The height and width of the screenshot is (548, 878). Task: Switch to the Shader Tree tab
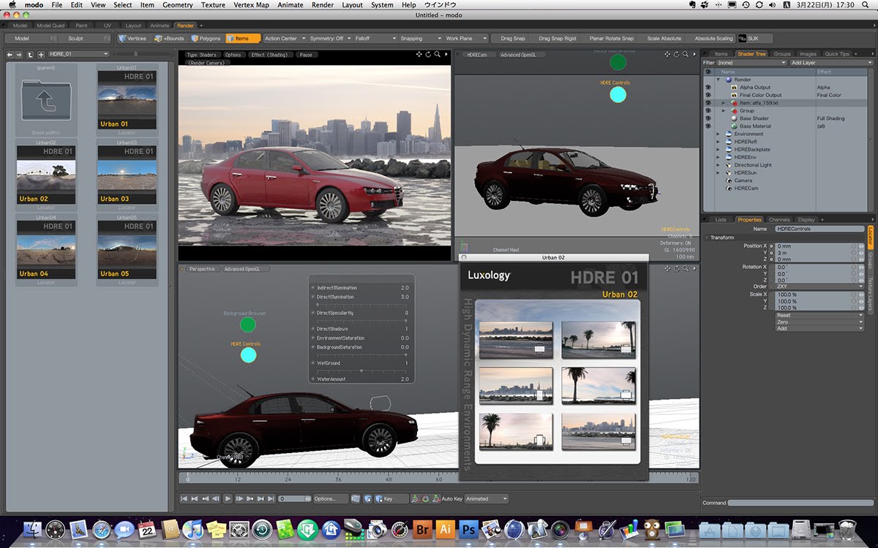point(751,54)
